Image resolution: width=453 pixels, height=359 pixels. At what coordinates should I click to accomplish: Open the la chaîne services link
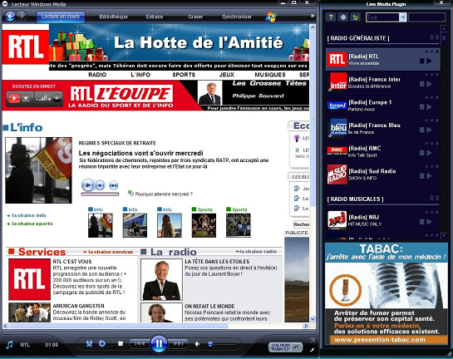tap(110, 252)
